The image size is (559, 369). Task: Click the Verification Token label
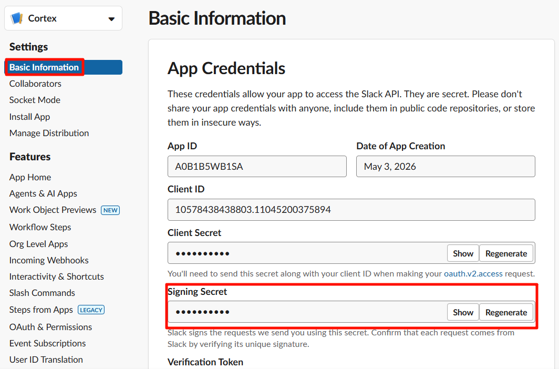pyautogui.click(x=205, y=362)
